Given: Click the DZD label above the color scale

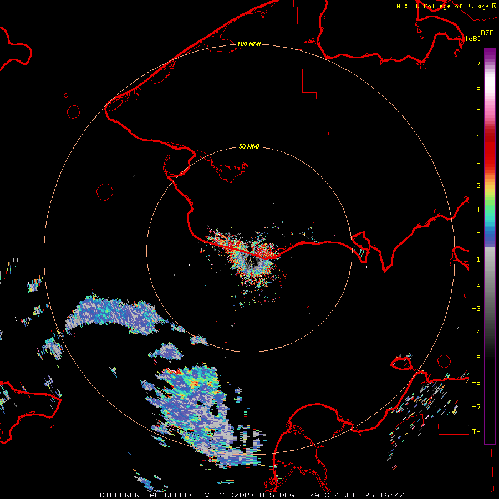Looking at the screenshot, I should [x=487, y=33].
